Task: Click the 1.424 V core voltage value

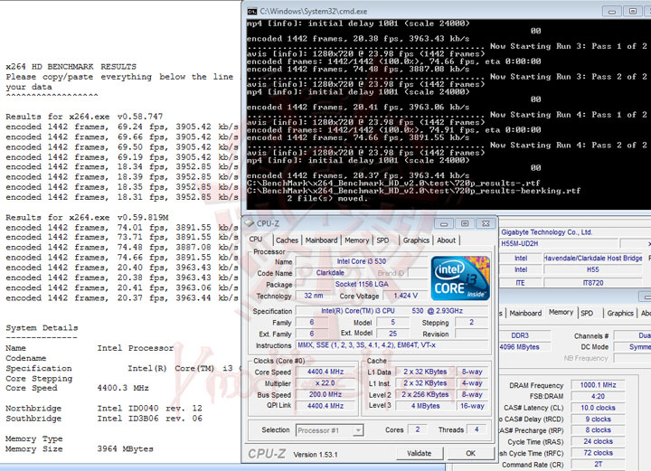Action: point(405,296)
